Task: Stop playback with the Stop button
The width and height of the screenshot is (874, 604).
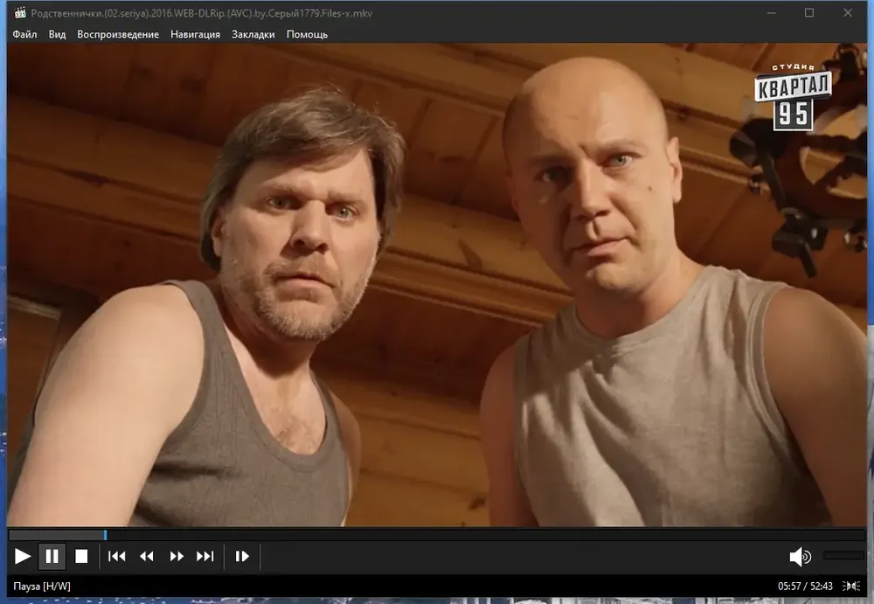Action: coord(81,556)
